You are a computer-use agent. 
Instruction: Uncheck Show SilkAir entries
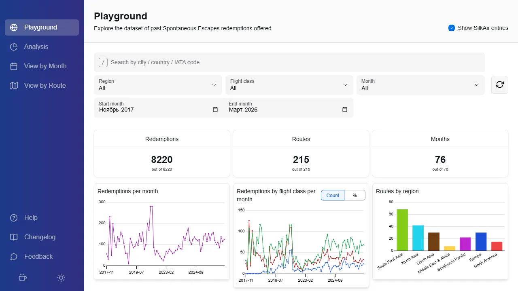tap(452, 28)
